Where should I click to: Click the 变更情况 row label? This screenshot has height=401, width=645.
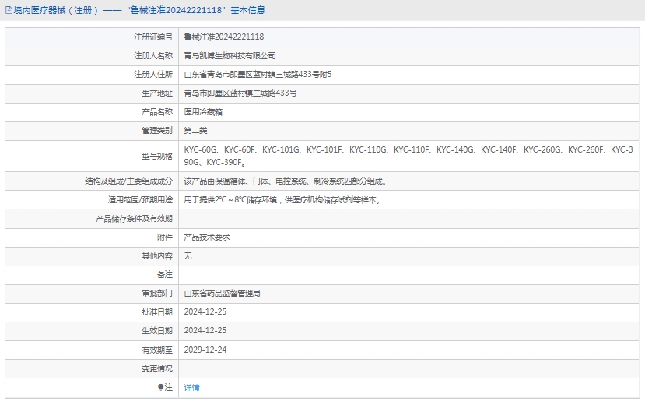pyautogui.click(x=157, y=368)
